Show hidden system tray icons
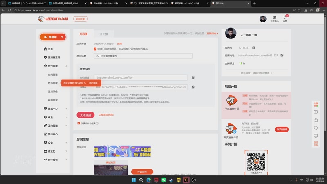 291,180
